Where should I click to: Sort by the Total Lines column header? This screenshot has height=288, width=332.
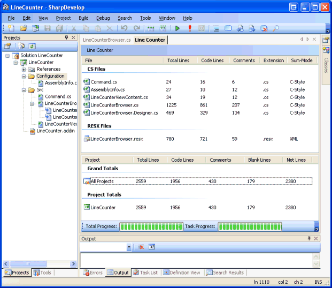coord(178,60)
